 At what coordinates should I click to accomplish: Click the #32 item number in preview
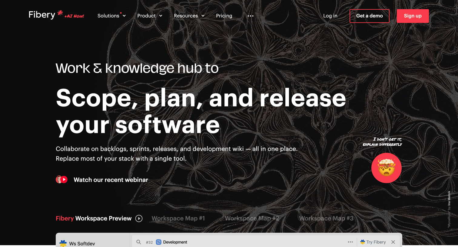tap(149, 242)
